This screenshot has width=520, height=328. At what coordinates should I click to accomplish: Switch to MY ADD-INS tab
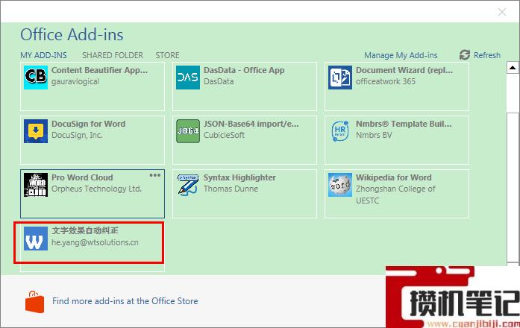43,55
